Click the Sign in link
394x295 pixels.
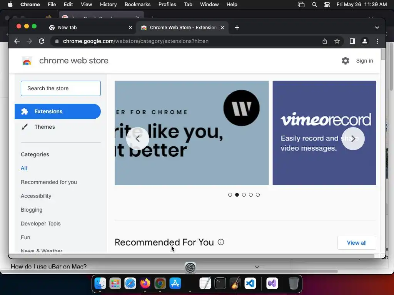364,61
